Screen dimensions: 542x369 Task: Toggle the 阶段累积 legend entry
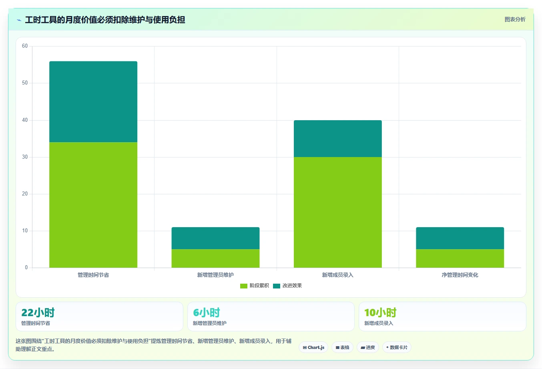(255, 286)
